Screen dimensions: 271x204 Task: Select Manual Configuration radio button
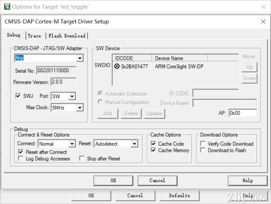tap(100, 102)
